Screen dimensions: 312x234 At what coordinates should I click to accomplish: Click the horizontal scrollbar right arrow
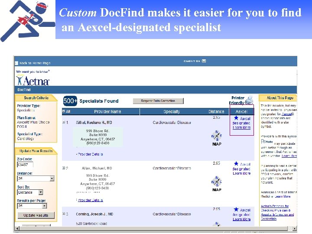pyautogui.click(x=295, y=228)
